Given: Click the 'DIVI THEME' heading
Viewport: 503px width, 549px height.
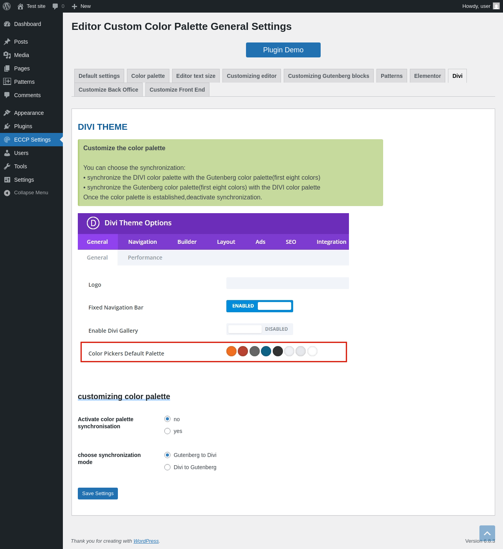Looking at the screenshot, I should [x=103, y=127].
